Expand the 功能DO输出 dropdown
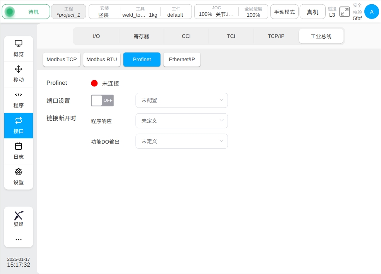This screenshot has height=274, width=381. click(x=181, y=141)
